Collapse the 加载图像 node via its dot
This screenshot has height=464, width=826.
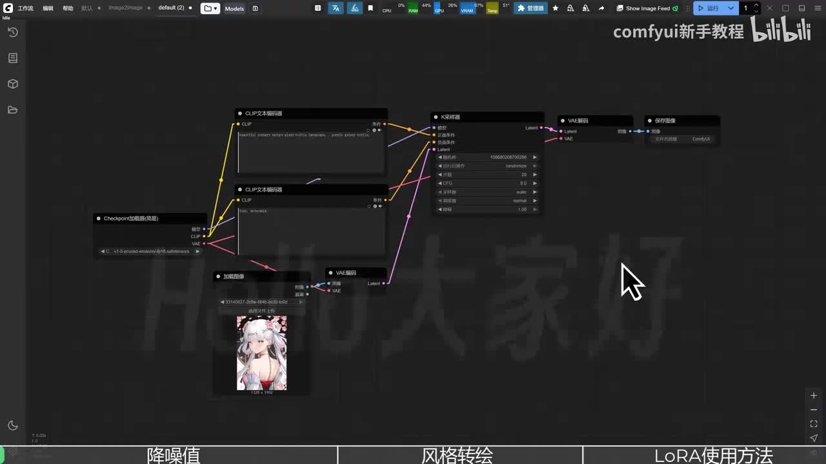click(218, 276)
